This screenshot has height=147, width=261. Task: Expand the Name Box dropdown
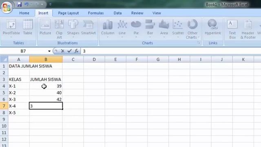(49, 51)
